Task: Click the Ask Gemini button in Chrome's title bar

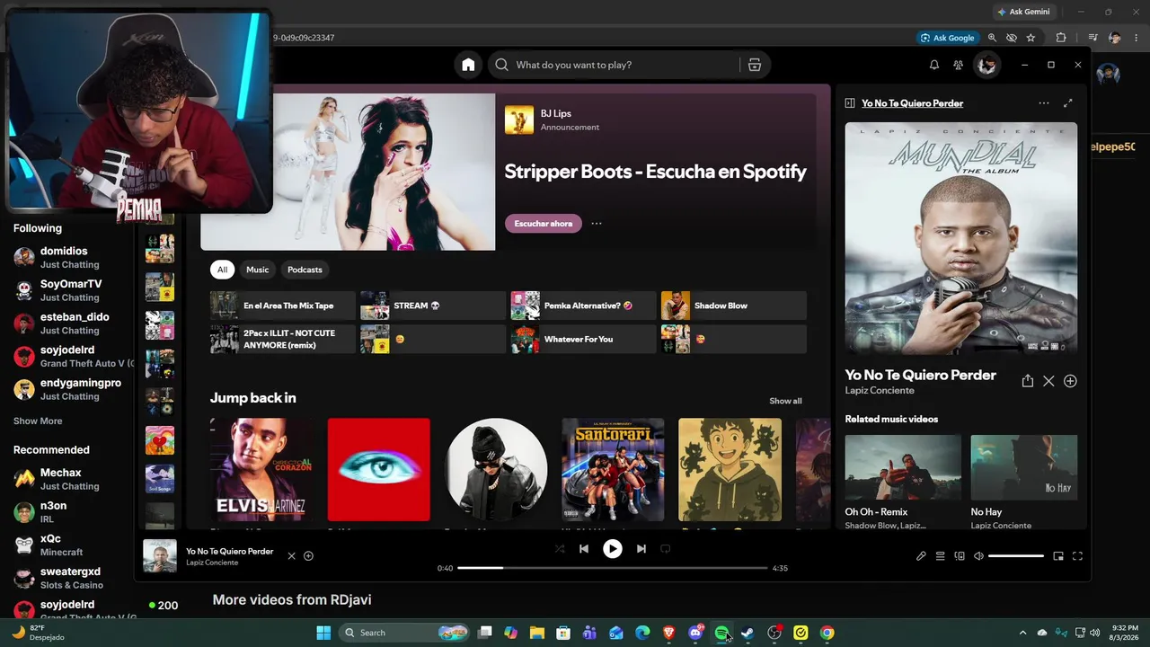Action: [1022, 12]
